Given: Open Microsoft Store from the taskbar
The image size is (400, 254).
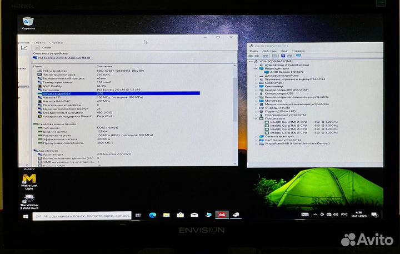Looking at the screenshot, I should tap(181, 215).
